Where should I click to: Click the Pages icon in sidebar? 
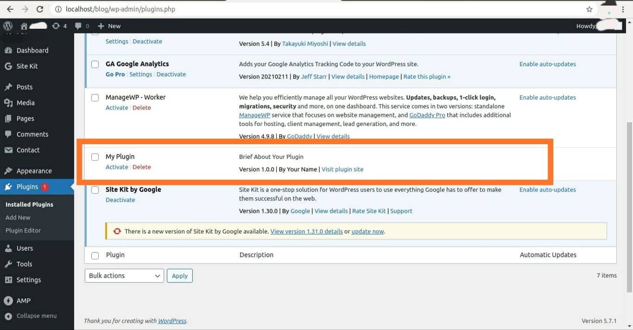coord(8,119)
